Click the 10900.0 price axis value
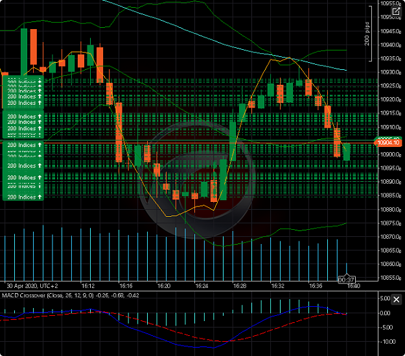The height and width of the screenshot is (356, 405). coord(391,155)
